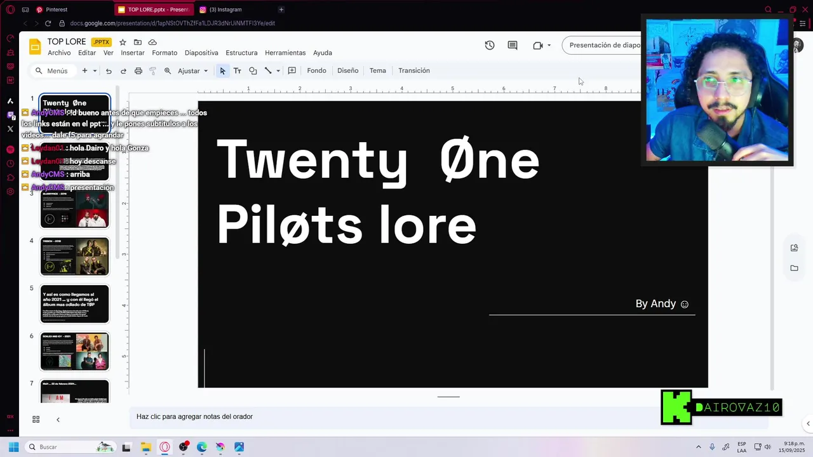Open the Google Slides home logo
Screen dimensions: 813x457
coord(35,47)
